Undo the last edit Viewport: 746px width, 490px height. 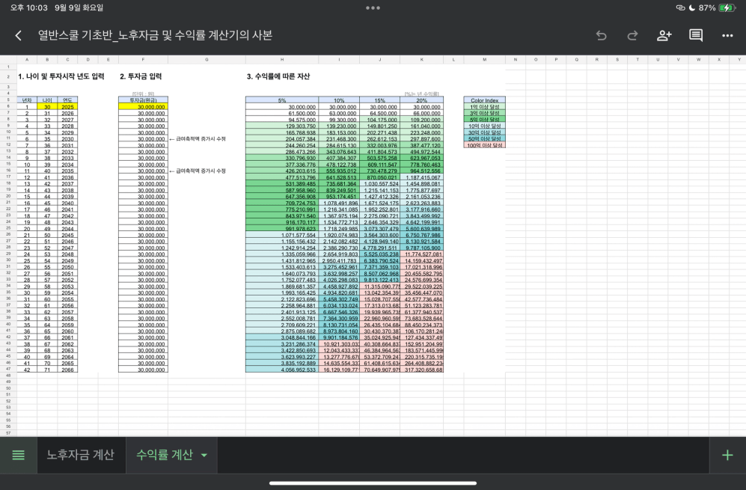click(602, 36)
